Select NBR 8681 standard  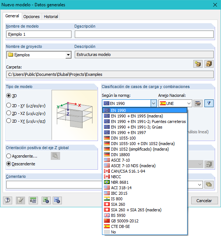[145, 182]
